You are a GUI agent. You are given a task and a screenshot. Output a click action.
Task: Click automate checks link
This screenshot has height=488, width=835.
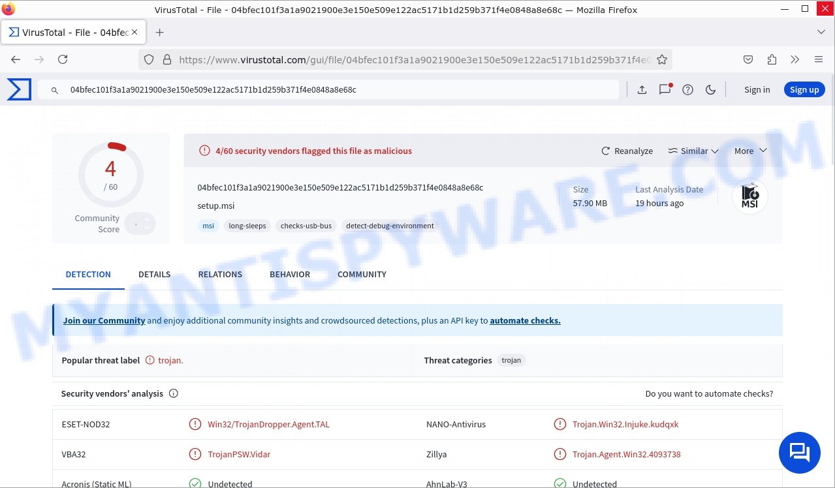pyautogui.click(x=525, y=320)
